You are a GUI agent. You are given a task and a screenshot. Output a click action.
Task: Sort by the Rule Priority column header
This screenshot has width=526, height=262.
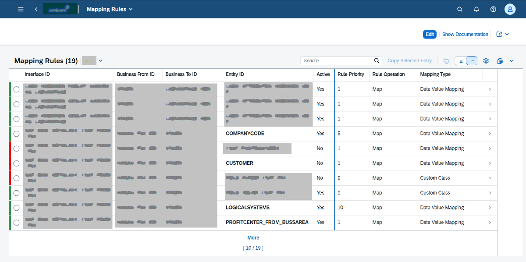[351, 74]
